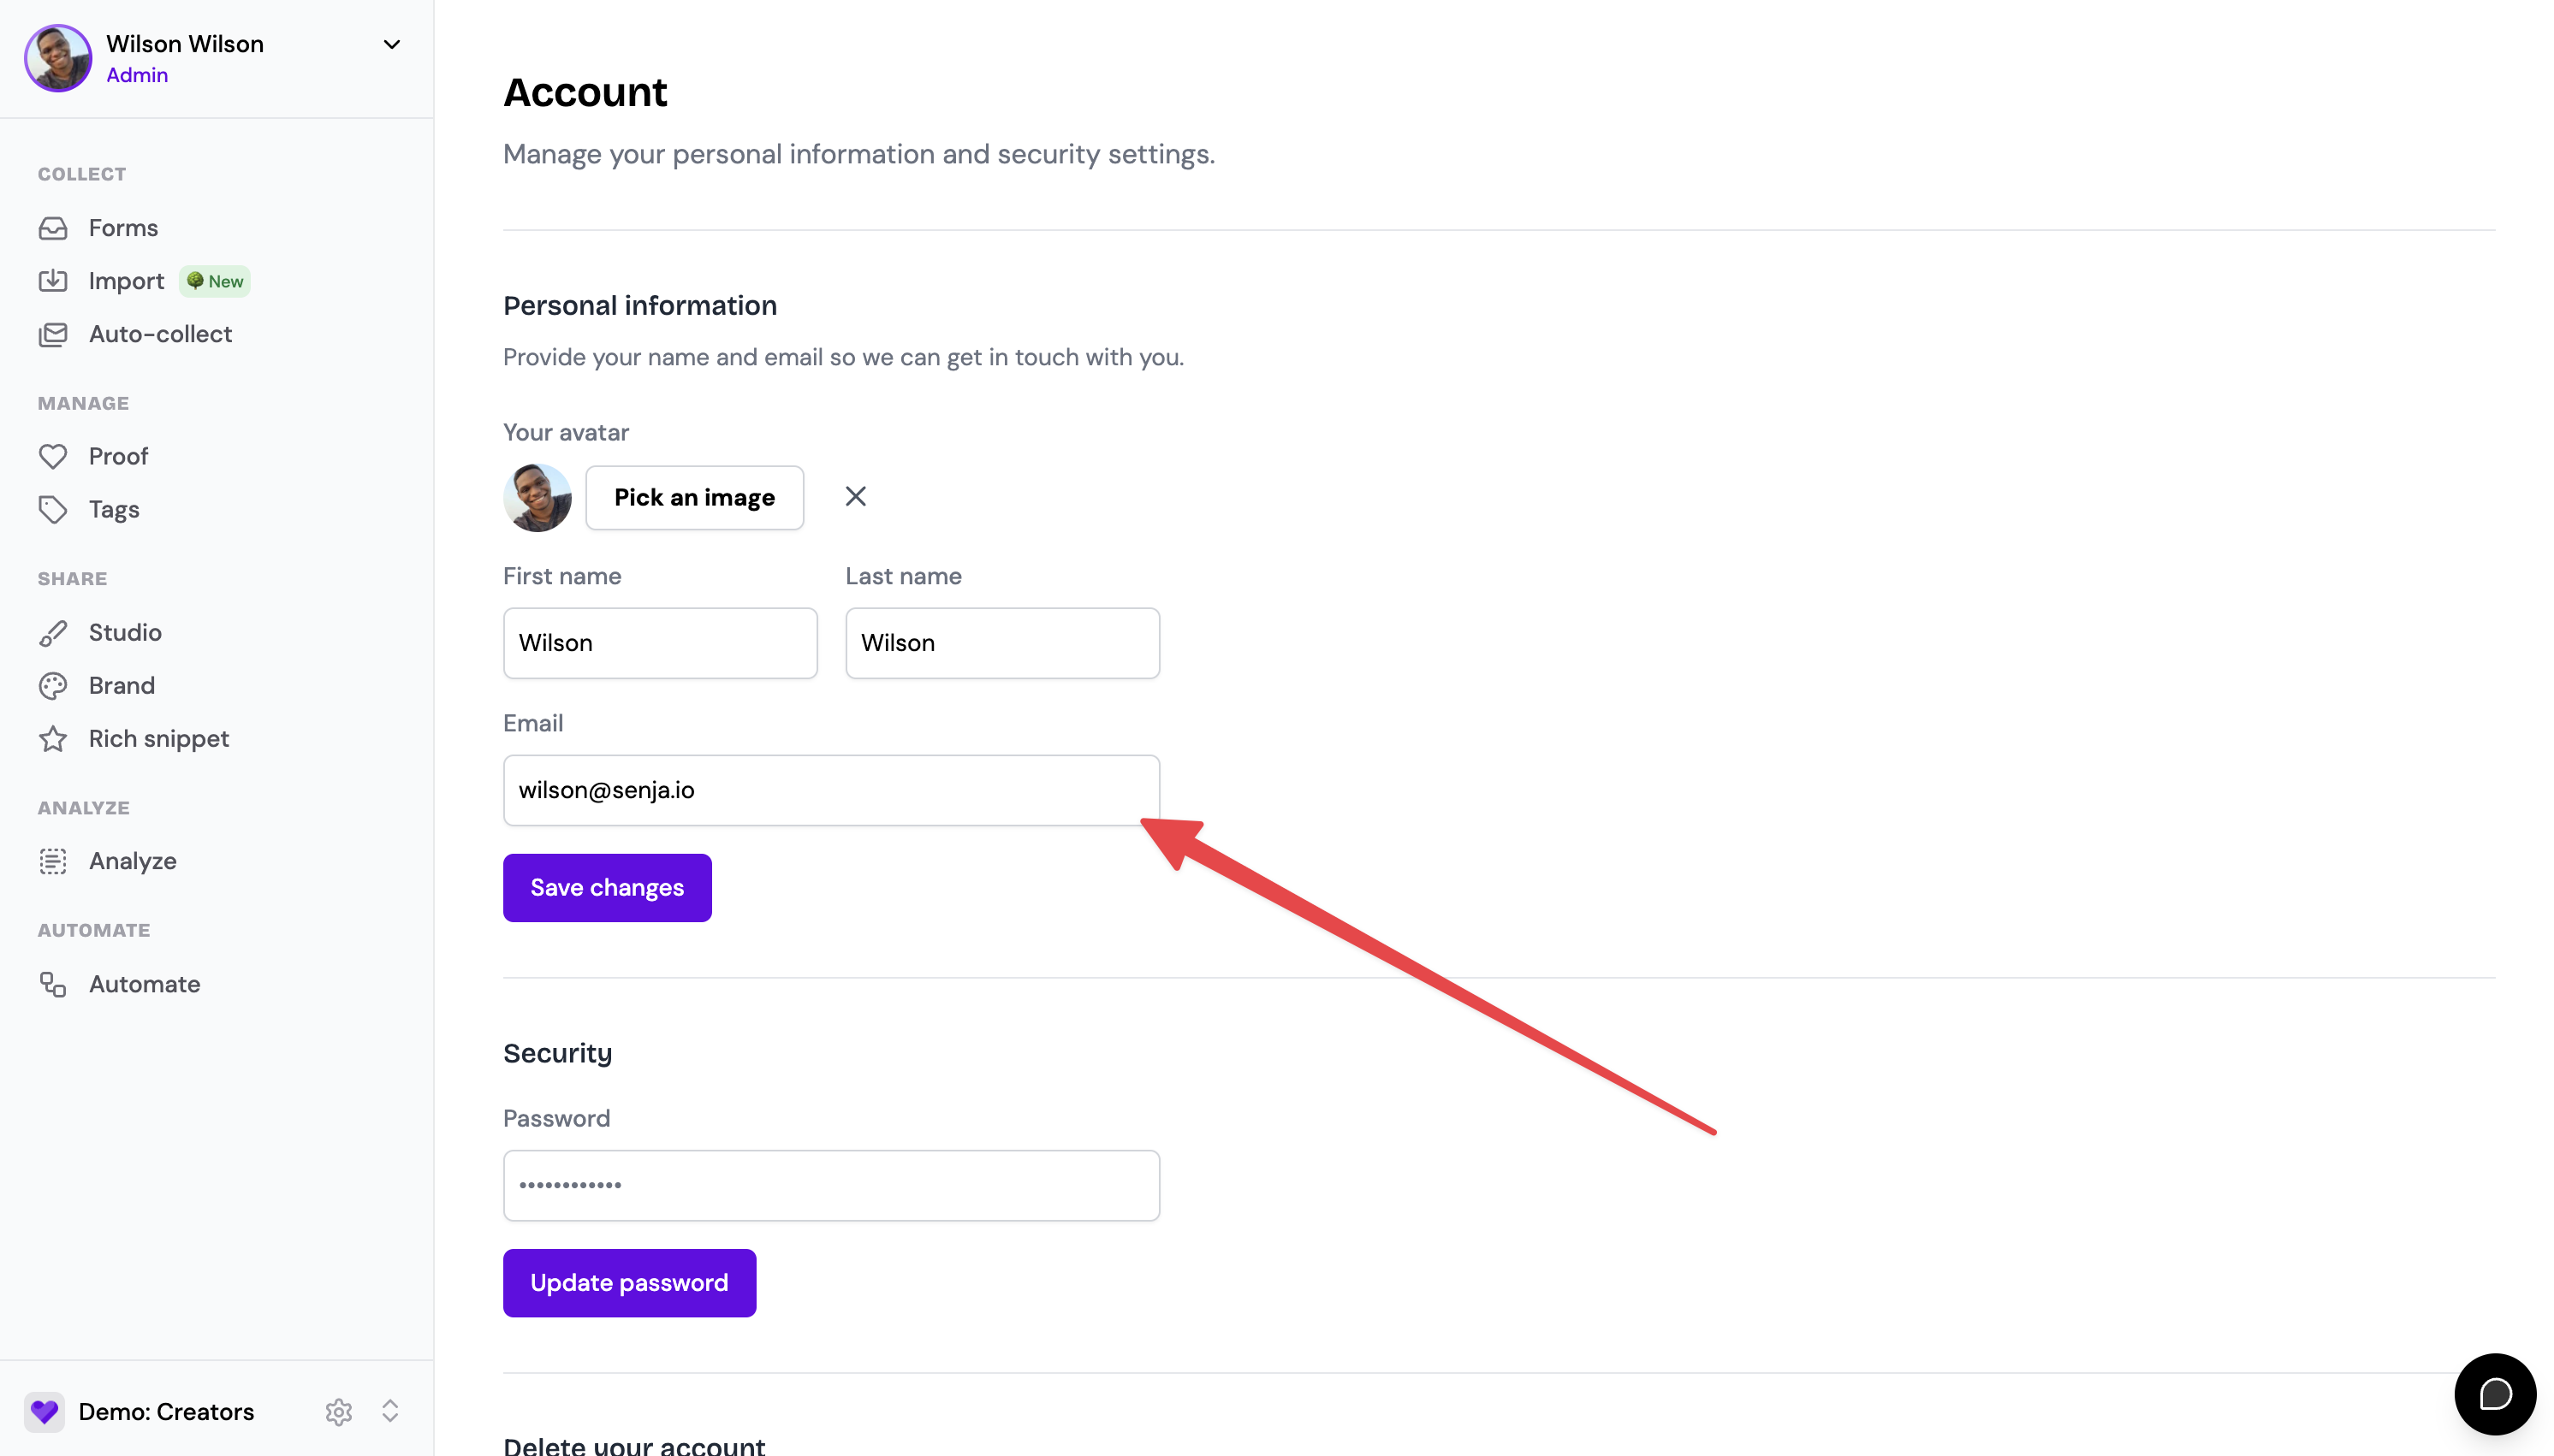This screenshot has width=2554, height=1456.
Task: Click the Save changes button
Action: click(607, 888)
